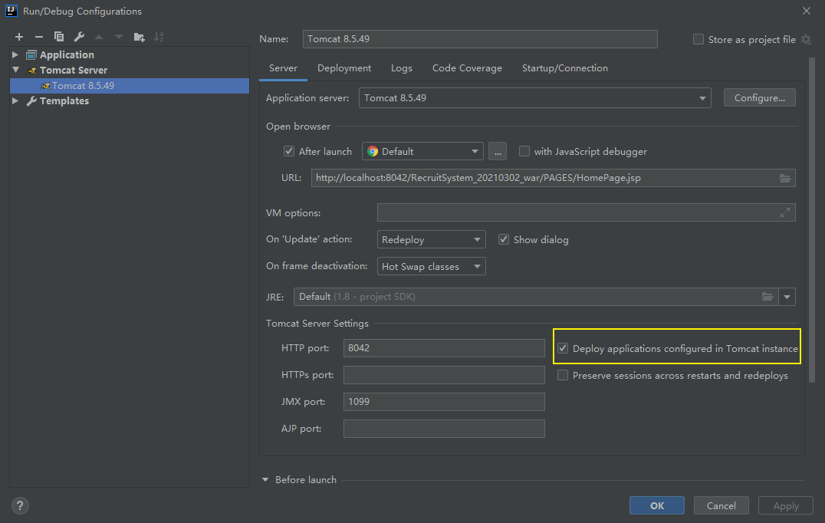Click the AJP port input field
The image size is (825, 523).
(x=444, y=429)
